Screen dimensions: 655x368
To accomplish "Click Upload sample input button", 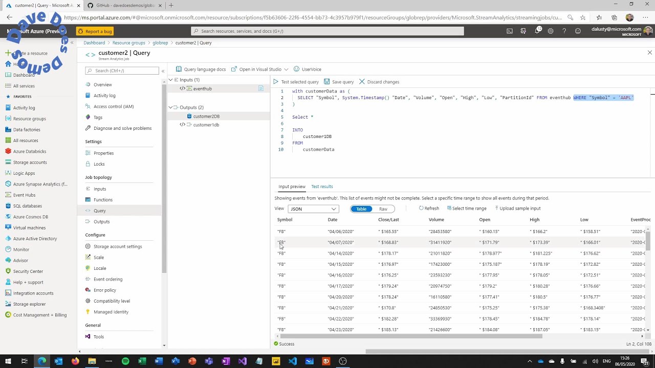I will (x=518, y=209).
